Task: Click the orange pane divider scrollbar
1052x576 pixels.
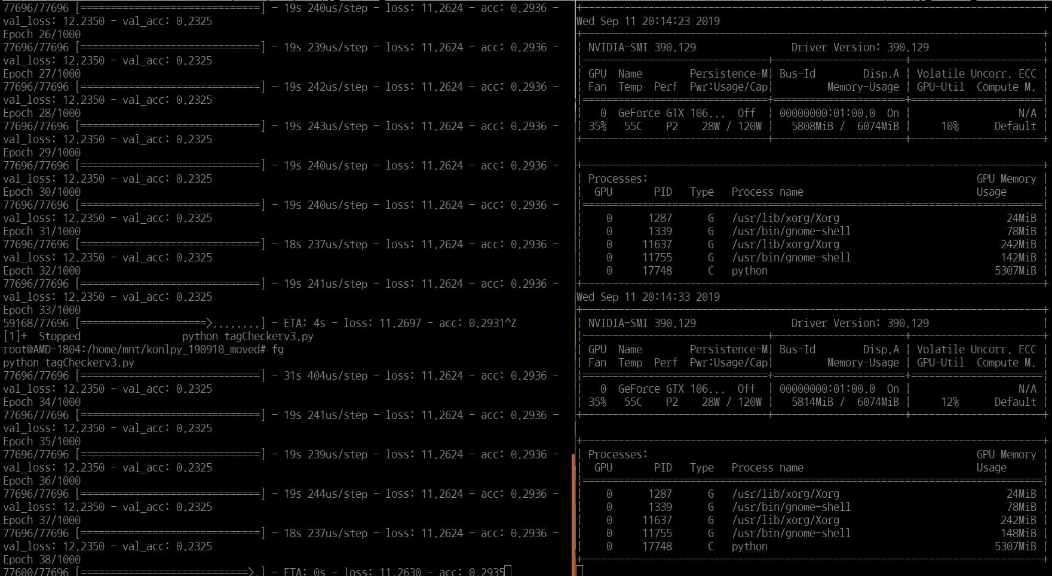Action: pyautogui.click(x=573, y=513)
